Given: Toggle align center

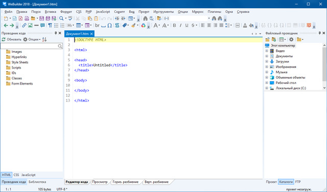Looking at the screenshot, I should [209, 26].
